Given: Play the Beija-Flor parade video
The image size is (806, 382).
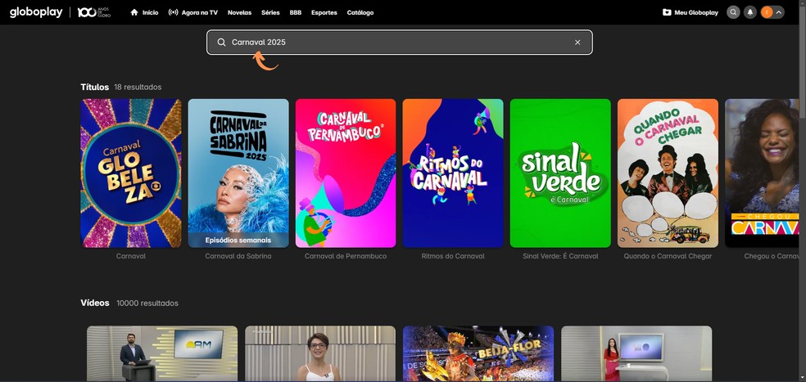Looking at the screenshot, I should (x=478, y=353).
